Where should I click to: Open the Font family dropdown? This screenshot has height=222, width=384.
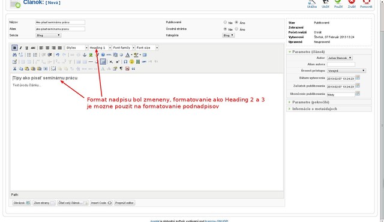[x=124, y=48]
